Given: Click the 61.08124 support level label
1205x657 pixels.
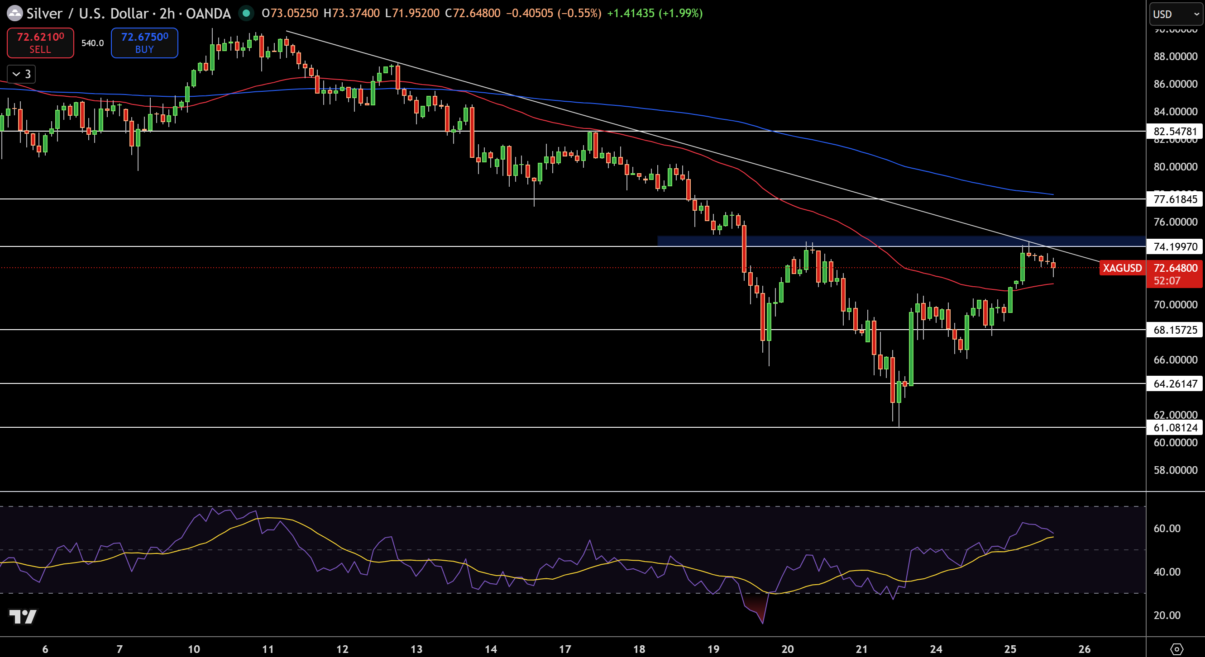Looking at the screenshot, I should [1175, 427].
